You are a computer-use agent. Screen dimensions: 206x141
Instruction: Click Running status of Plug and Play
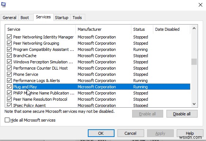coord(140,87)
